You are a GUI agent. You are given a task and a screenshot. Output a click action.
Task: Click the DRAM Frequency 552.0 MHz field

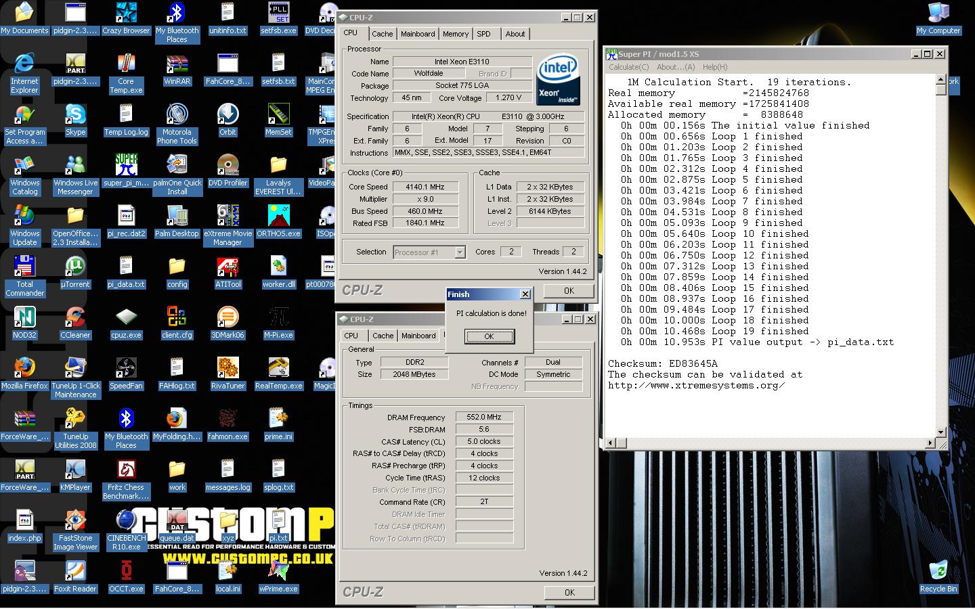click(x=484, y=418)
